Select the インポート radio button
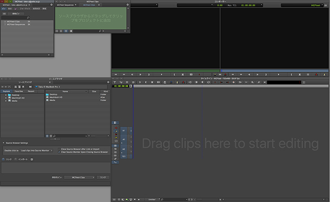The image size is (330, 202). (x=15, y=159)
